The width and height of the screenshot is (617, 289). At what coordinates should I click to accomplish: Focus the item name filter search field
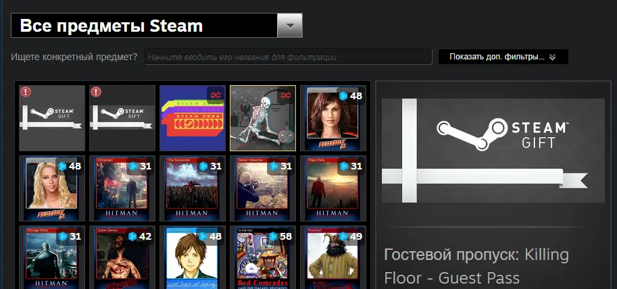tap(288, 57)
